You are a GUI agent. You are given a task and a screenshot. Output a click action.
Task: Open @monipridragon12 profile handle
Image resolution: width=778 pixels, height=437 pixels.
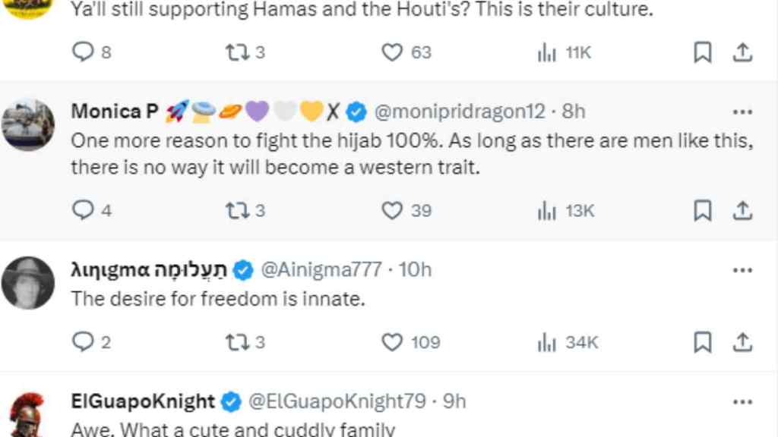[x=460, y=112]
